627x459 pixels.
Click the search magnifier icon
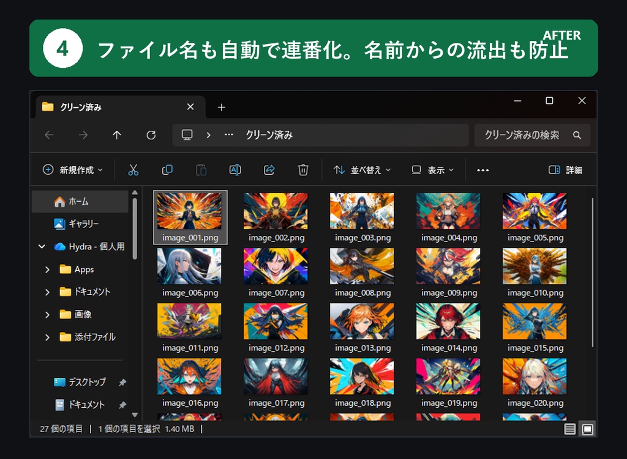(x=577, y=135)
